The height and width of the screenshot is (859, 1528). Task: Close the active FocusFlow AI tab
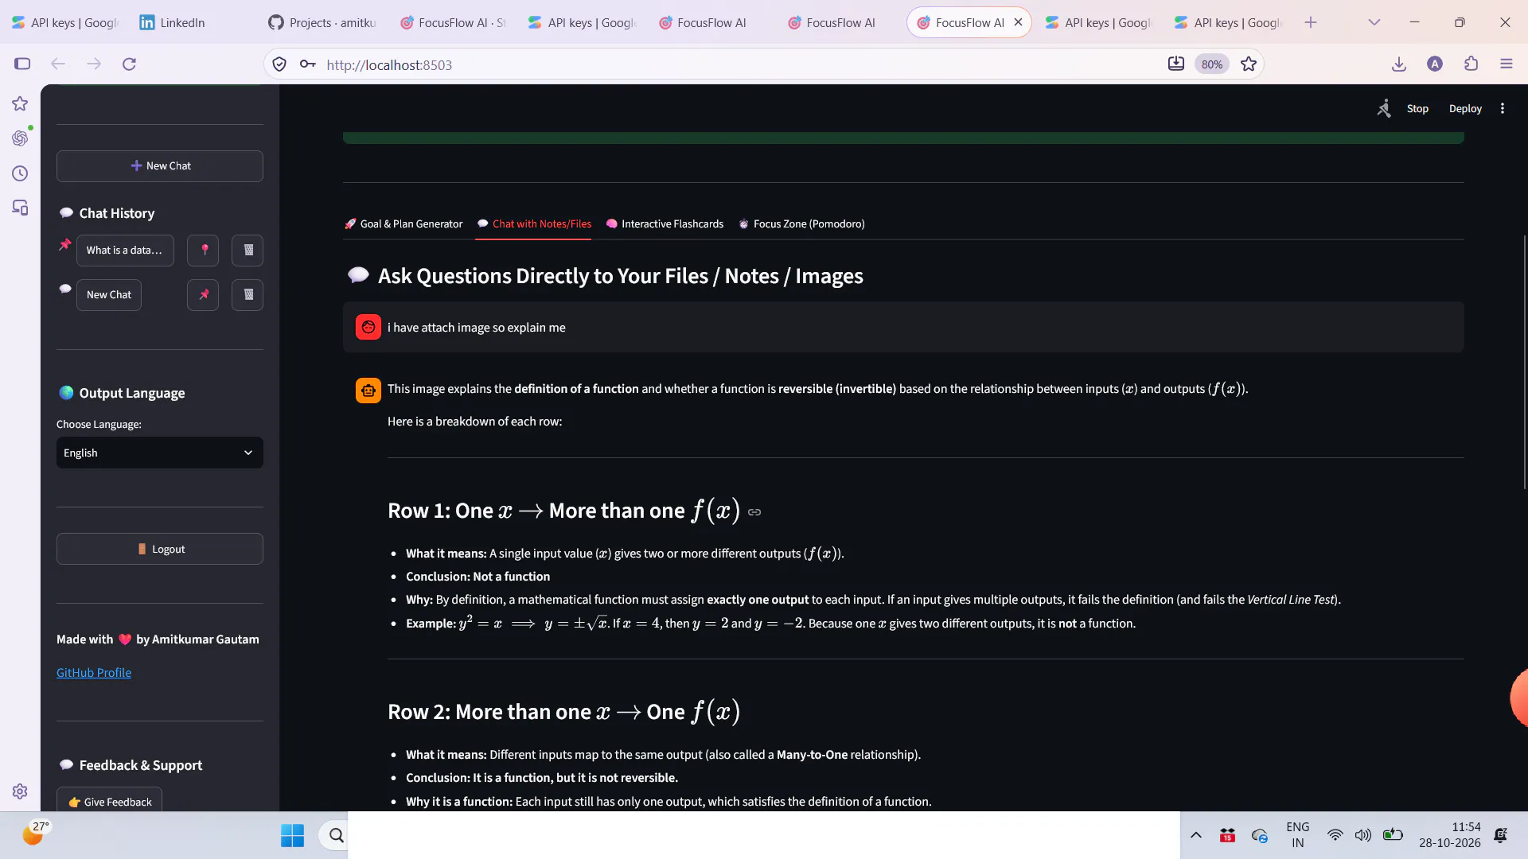coord(1019,22)
